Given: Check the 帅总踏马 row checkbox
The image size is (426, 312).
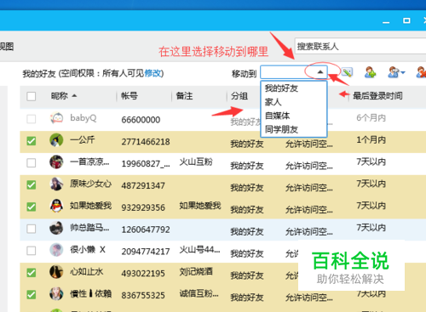Looking at the screenshot, I should pyautogui.click(x=32, y=229).
